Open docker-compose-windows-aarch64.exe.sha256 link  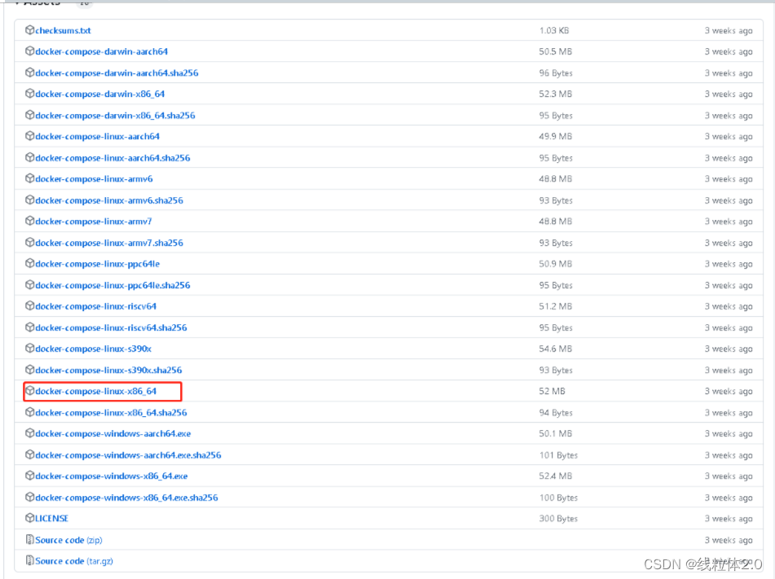(129, 455)
